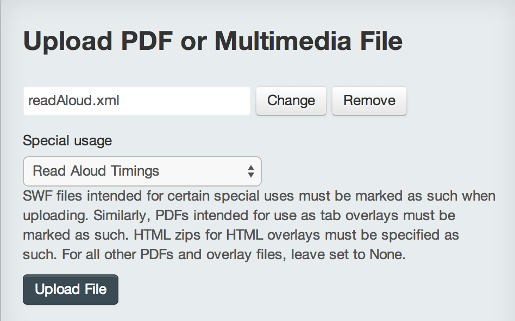Click the selector's double-arrow stepper icon

tap(251, 171)
